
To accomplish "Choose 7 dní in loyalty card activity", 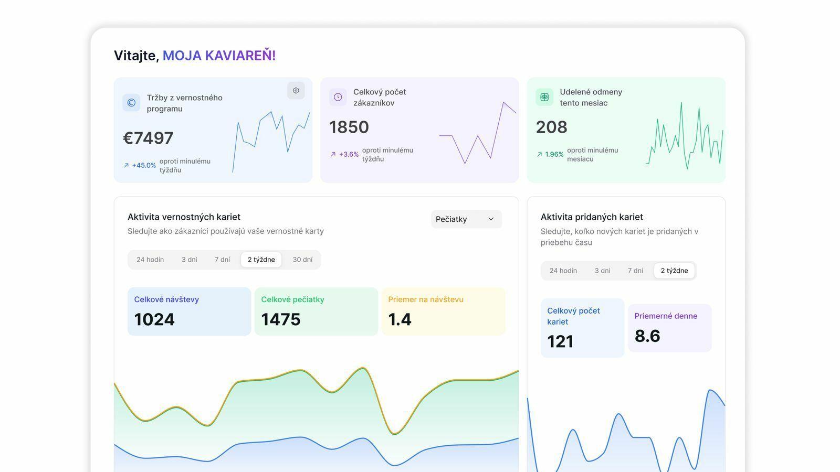I will point(222,260).
